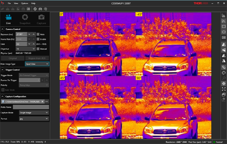Collapse the Capture Configuration section
This screenshot has width=227, height=144.
2,97
